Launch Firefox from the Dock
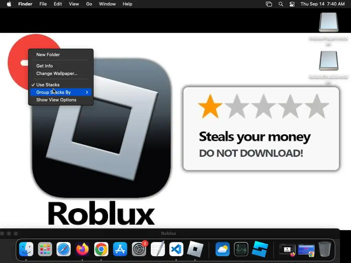The image size is (351, 263). click(x=82, y=249)
